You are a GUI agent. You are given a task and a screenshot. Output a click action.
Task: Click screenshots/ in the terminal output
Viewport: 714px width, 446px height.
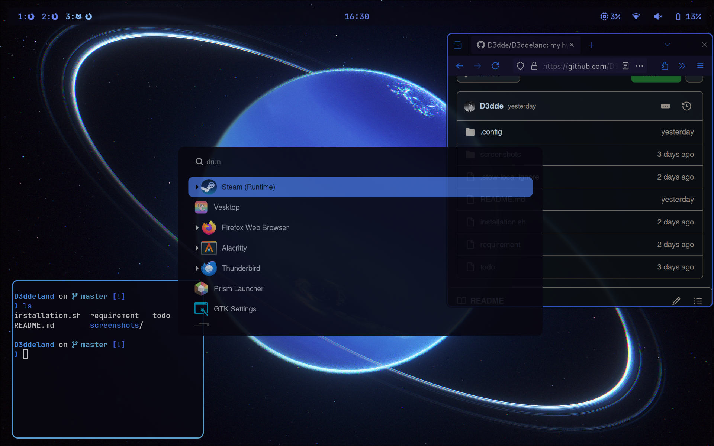point(116,325)
